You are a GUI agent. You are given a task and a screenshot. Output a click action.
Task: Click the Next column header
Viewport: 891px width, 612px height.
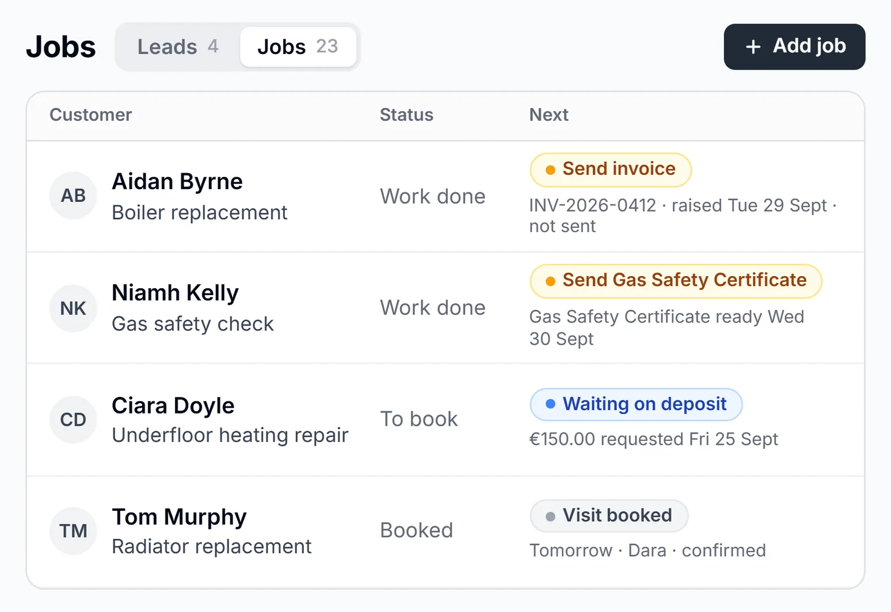(x=549, y=115)
